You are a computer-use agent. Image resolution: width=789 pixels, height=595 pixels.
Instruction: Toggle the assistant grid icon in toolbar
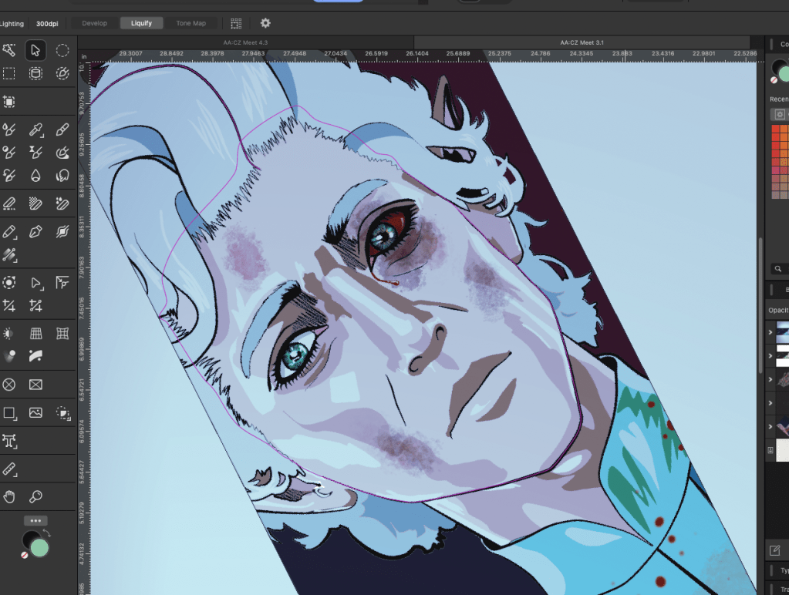click(236, 23)
